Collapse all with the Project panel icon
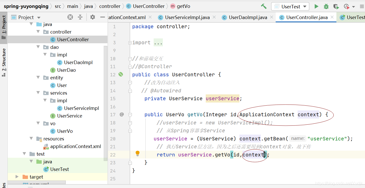Screen dimensions: 365x188 pos(80,17)
